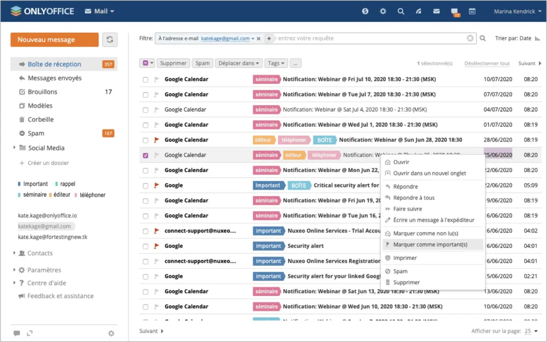Open the Tags dropdown
Viewport: 547px width, 342px height.
click(x=276, y=63)
